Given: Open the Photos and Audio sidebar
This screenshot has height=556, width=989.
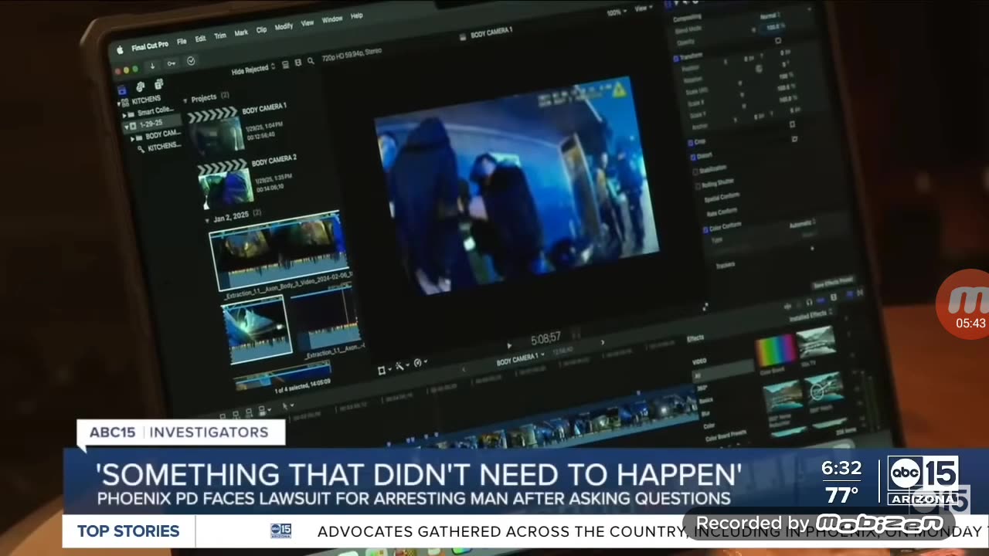Looking at the screenshot, I should coord(140,86).
